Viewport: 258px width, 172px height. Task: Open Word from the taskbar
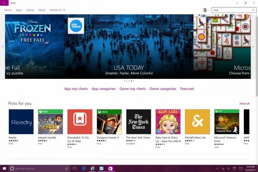click(x=101, y=168)
